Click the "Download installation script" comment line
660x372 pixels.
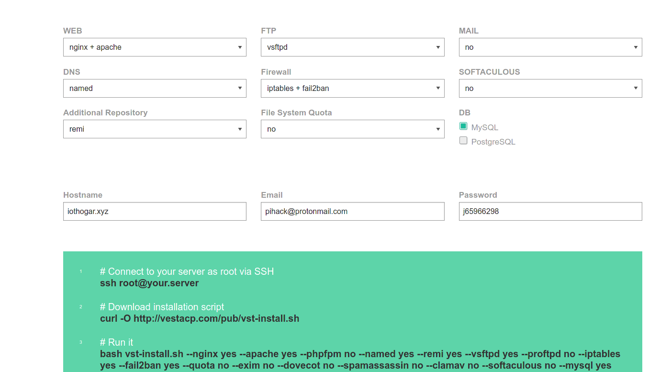pos(162,307)
